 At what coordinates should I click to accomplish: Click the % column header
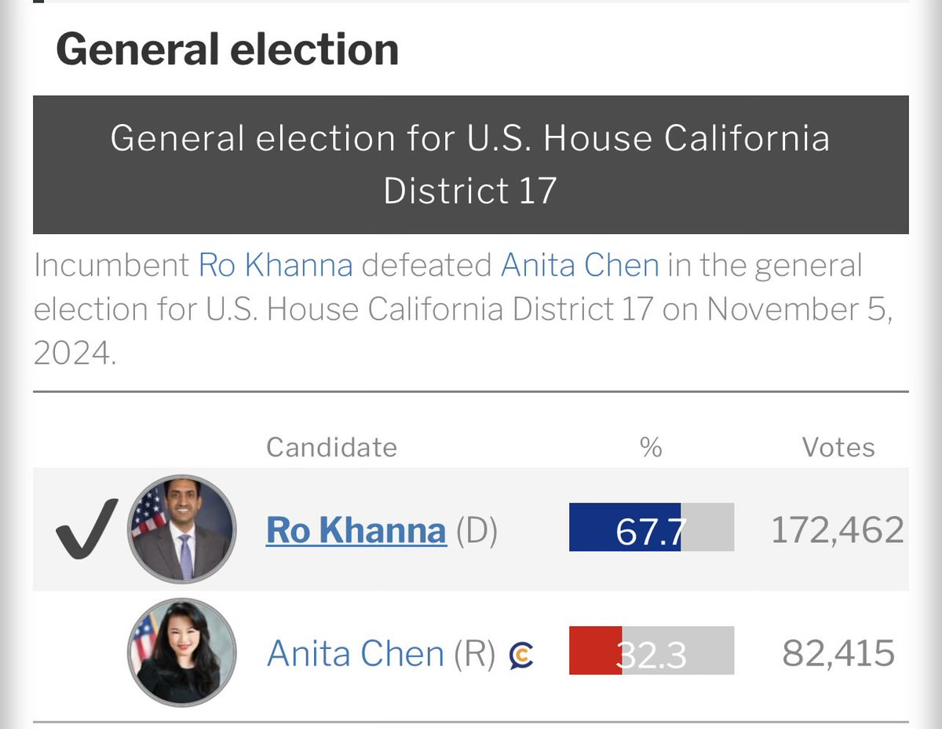click(651, 447)
